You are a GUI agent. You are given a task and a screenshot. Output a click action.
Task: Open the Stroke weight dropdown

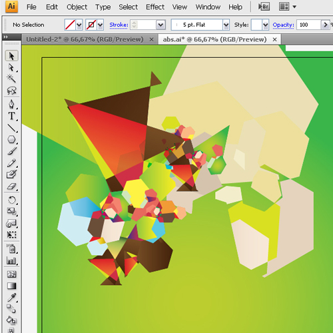coord(161,25)
